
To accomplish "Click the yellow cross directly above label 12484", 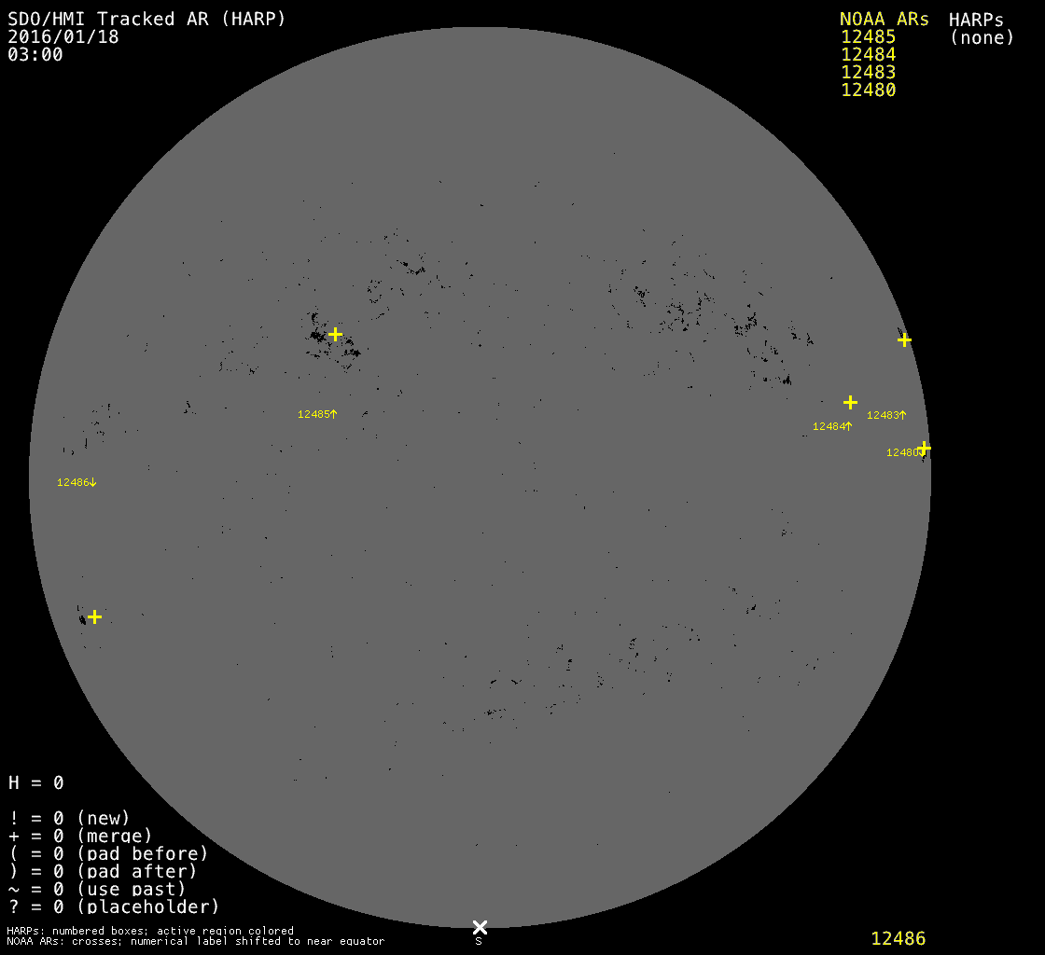I will point(850,402).
